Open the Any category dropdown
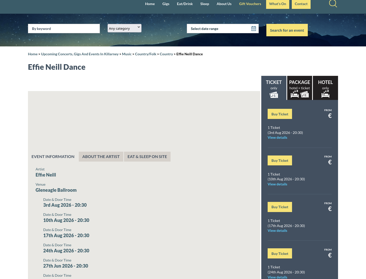366x279 pixels. coord(125,28)
